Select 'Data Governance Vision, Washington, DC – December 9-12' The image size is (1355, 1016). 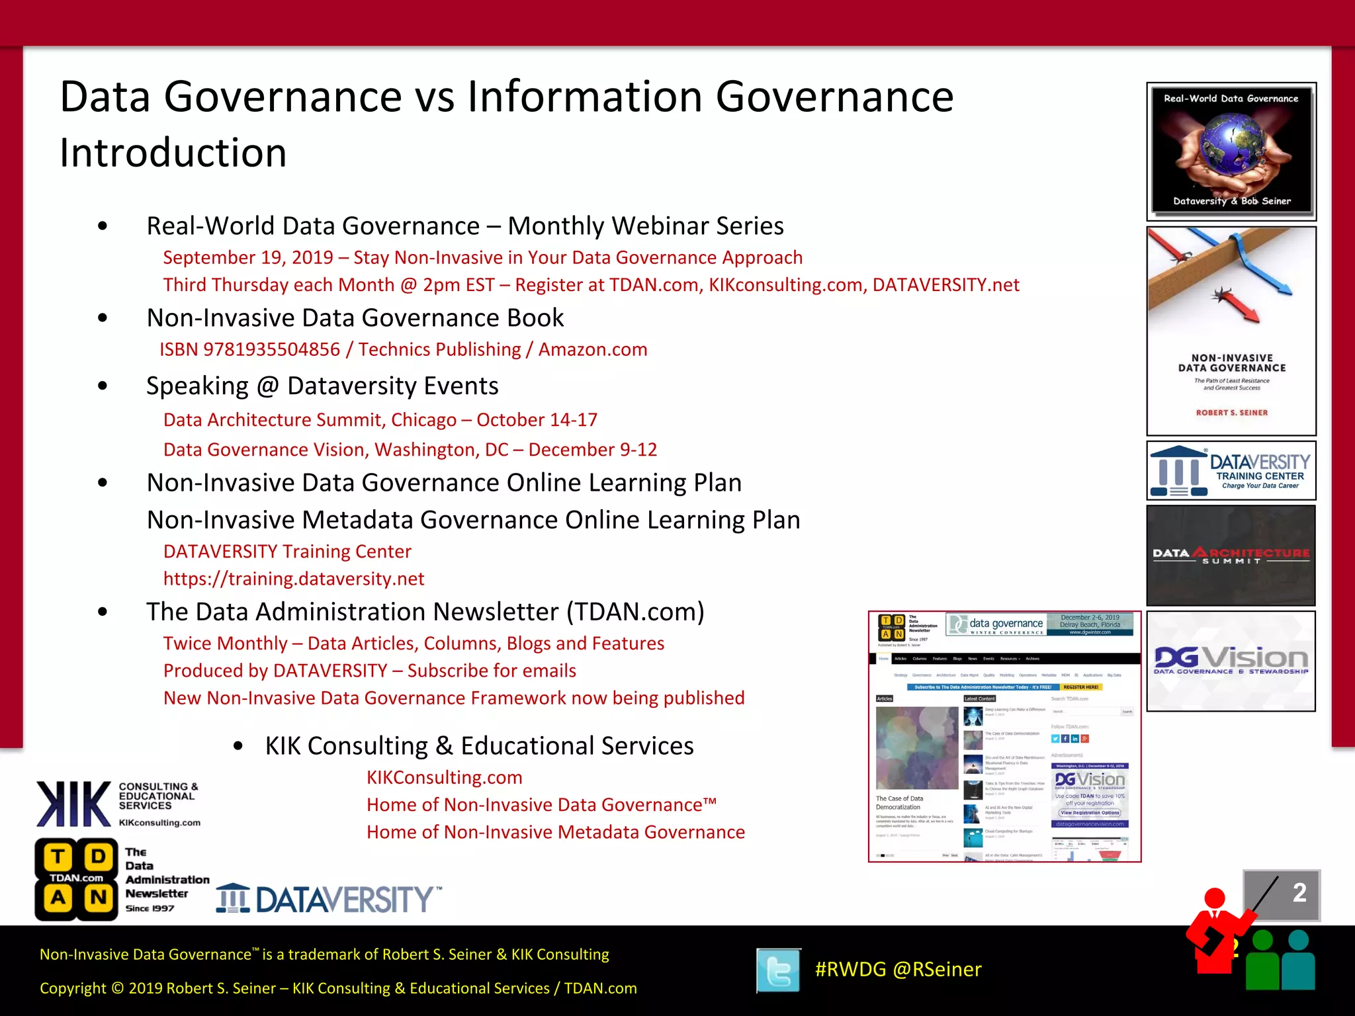click(x=410, y=450)
